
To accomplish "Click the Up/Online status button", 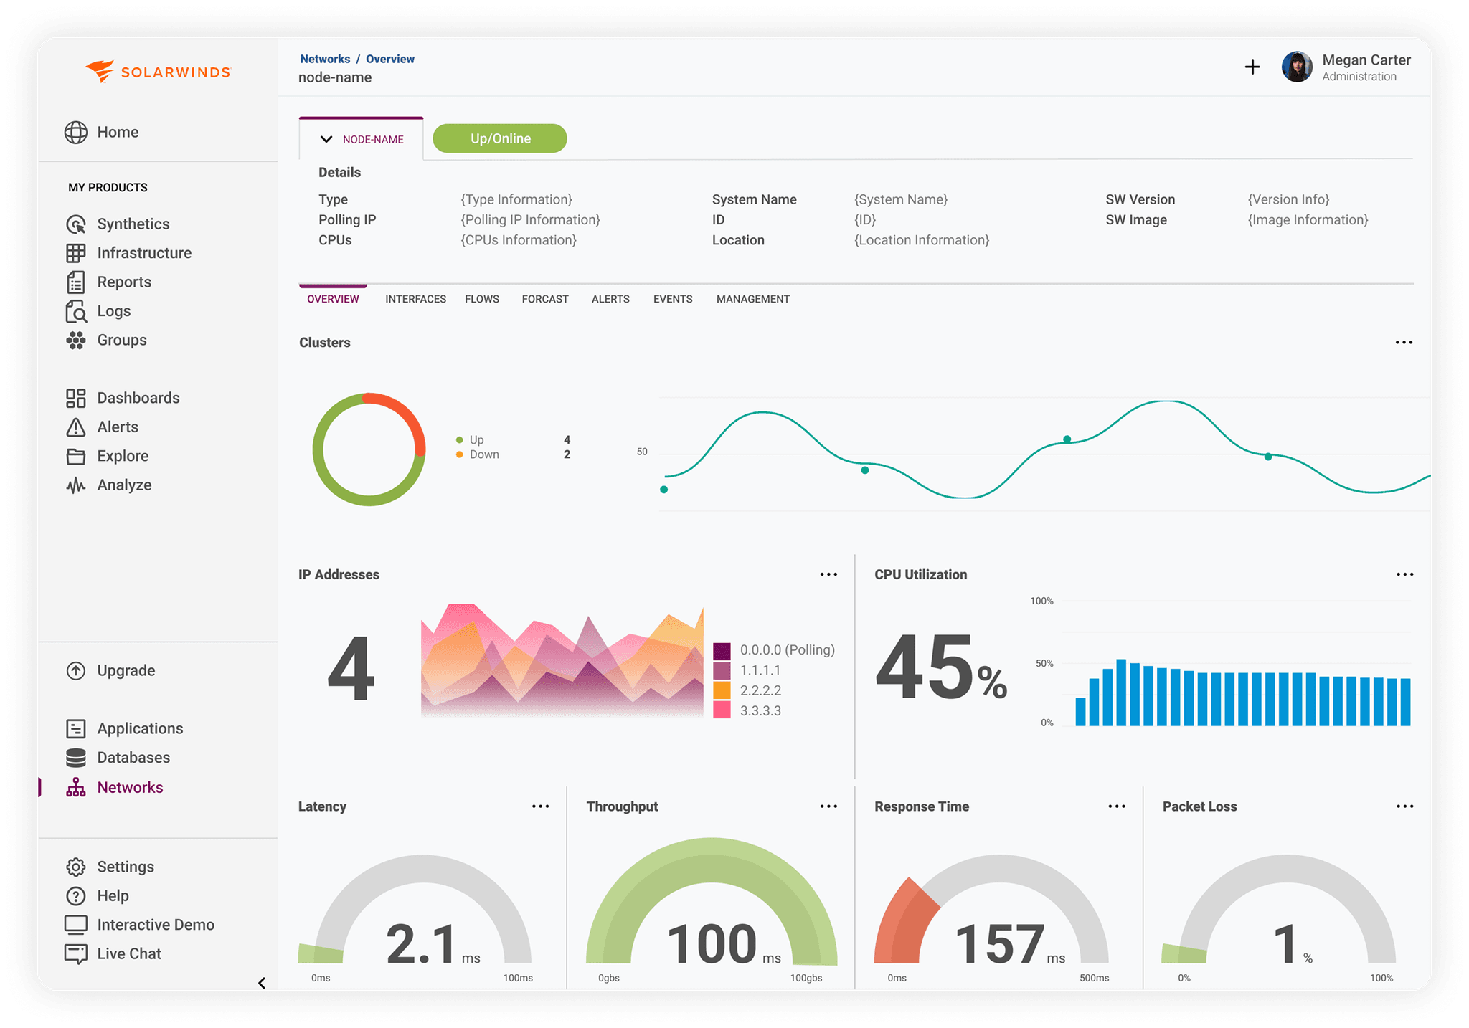I will 499,138.
